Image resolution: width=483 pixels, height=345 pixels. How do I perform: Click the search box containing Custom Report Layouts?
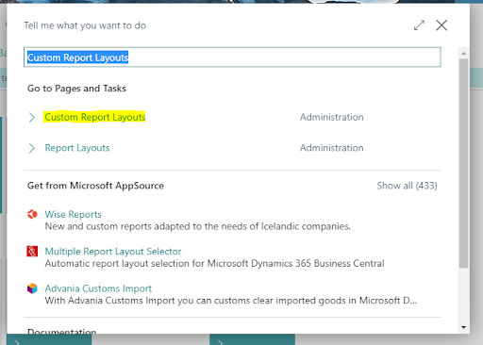click(232, 57)
